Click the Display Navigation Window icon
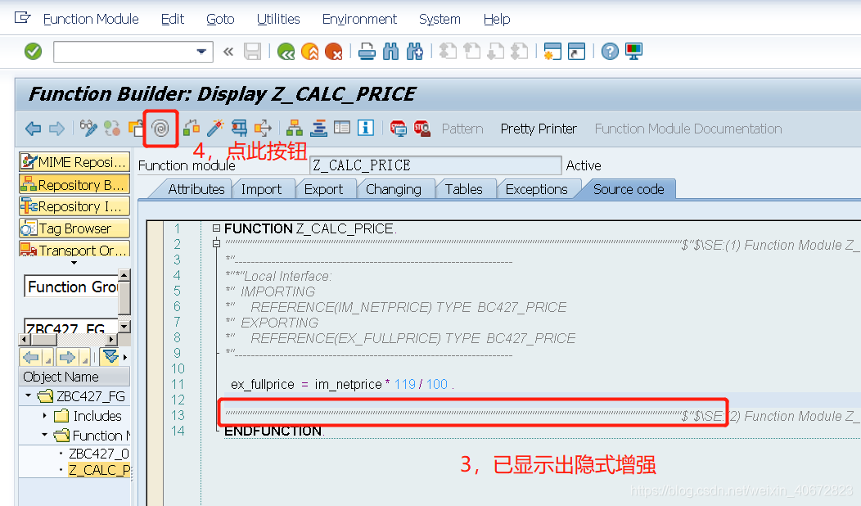 (318, 129)
